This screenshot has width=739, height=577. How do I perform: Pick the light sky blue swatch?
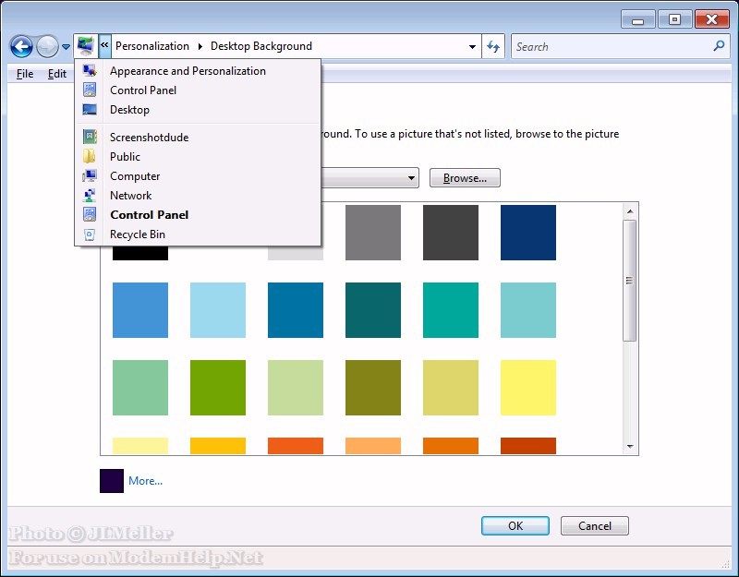[218, 310]
